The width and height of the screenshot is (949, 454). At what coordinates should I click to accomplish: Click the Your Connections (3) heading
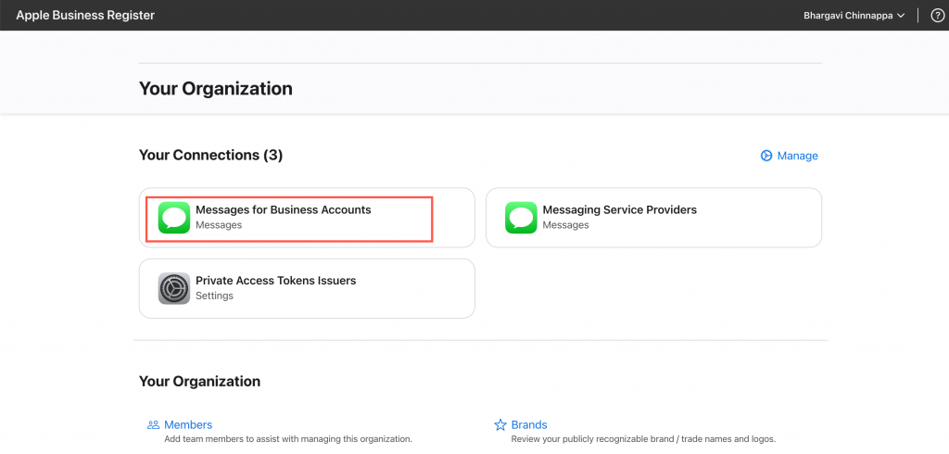tap(210, 155)
